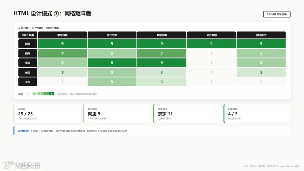The width and height of the screenshot is (304, 171).
Task: Click 腾讯 cell under 响应速度
Action: coord(62,53)
